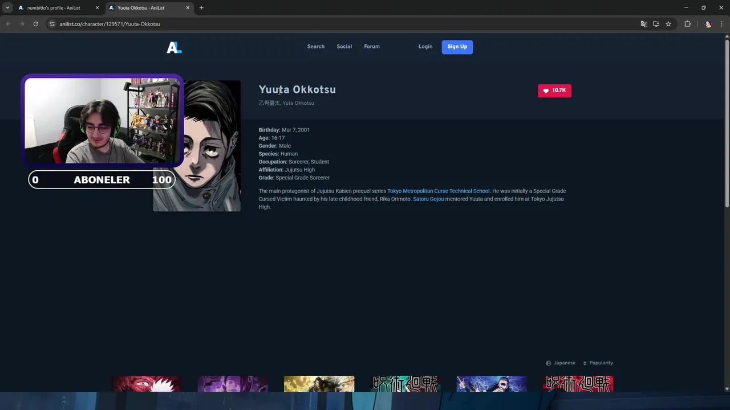Click the Age: 16-17 line
The image size is (730, 410).
tap(271, 138)
